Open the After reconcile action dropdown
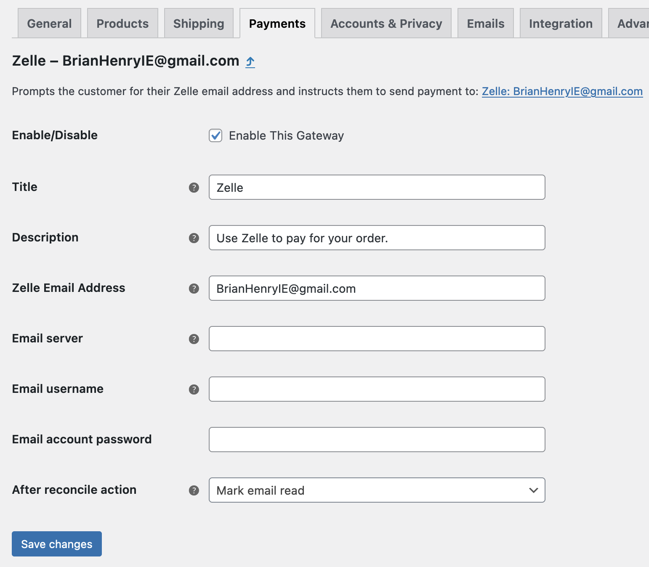The height and width of the screenshot is (567, 649). tap(377, 490)
